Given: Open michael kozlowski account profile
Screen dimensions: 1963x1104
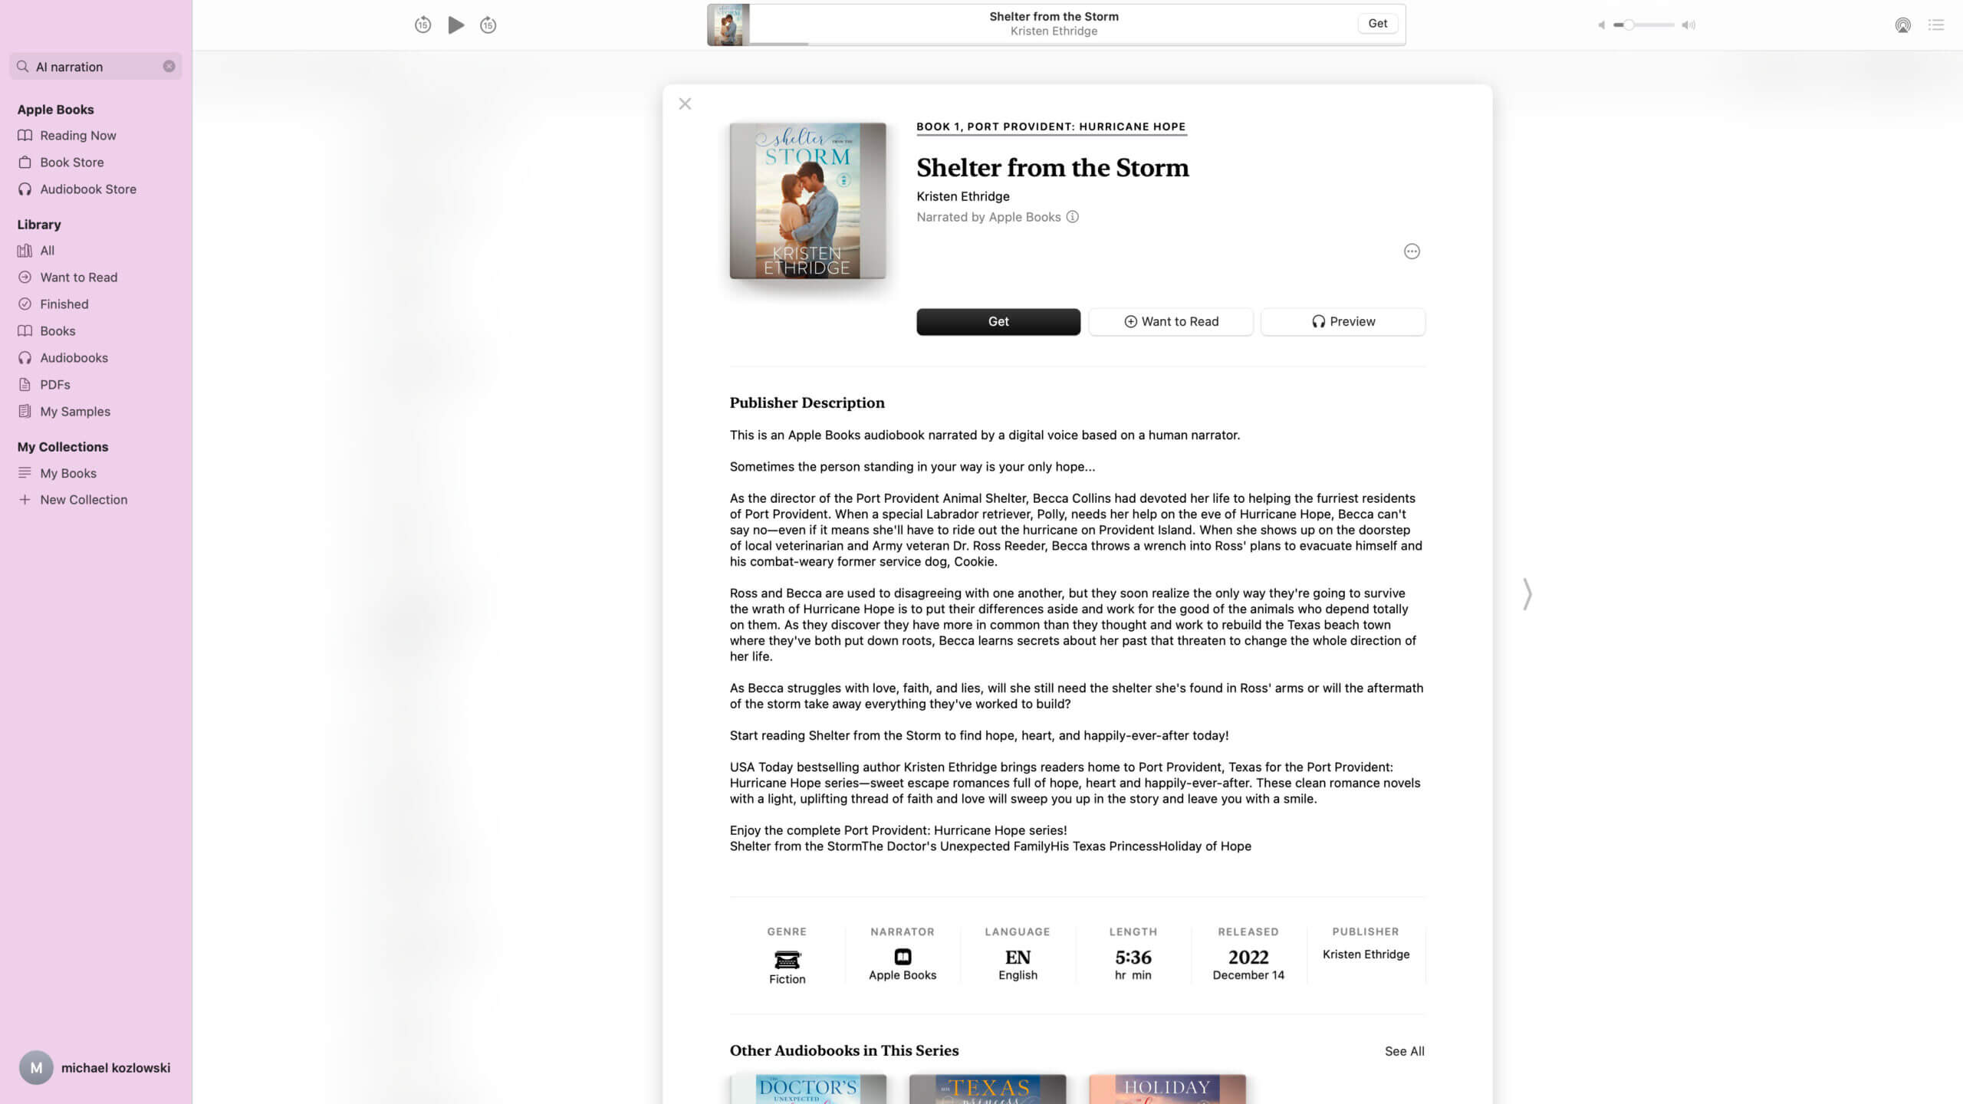Looking at the screenshot, I should (94, 1068).
